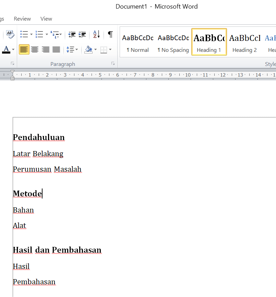Apply numbered list formatting
The height and width of the screenshot is (297, 276).
click(x=39, y=34)
